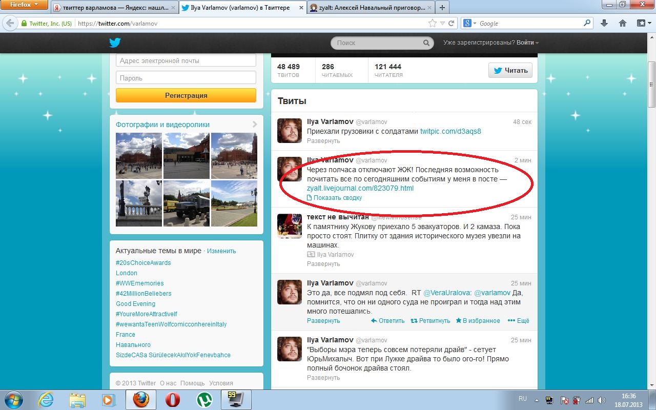Open Windows Explorer folder in taskbar
This screenshot has height=410, width=656.
click(x=77, y=399)
